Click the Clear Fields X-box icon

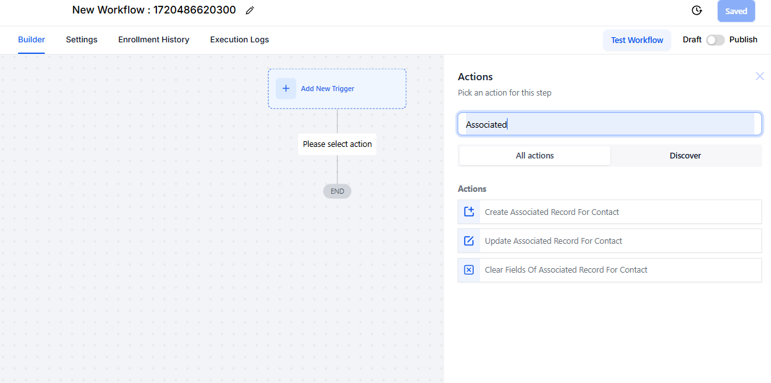tap(469, 270)
